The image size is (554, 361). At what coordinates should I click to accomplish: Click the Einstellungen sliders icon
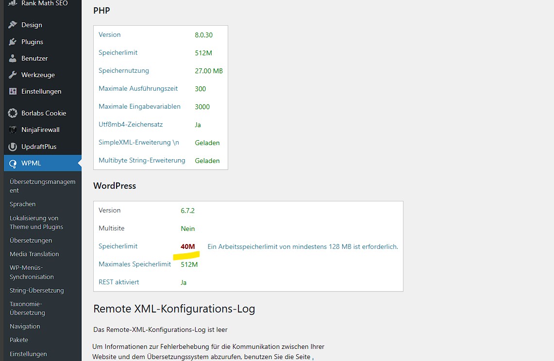[x=13, y=91]
